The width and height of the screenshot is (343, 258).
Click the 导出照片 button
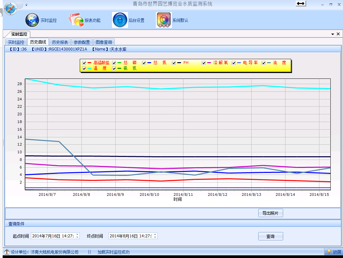click(x=271, y=213)
